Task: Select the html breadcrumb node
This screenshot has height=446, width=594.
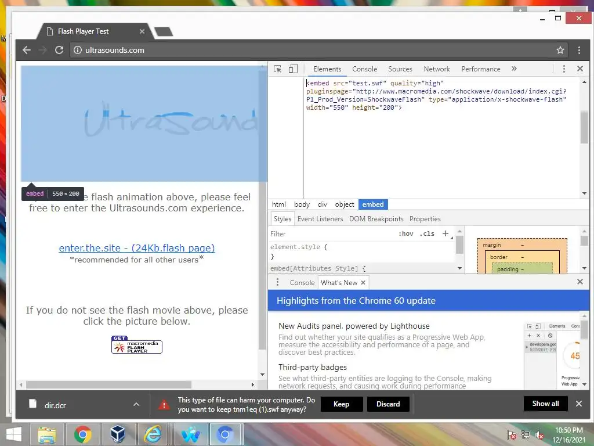Action: tap(279, 204)
